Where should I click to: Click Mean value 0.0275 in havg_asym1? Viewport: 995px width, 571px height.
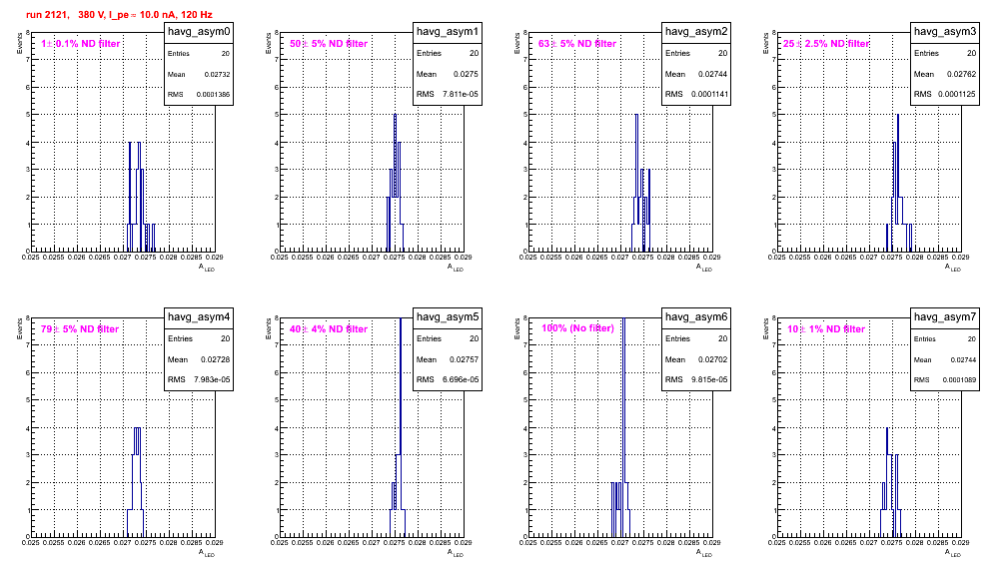point(466,74)
